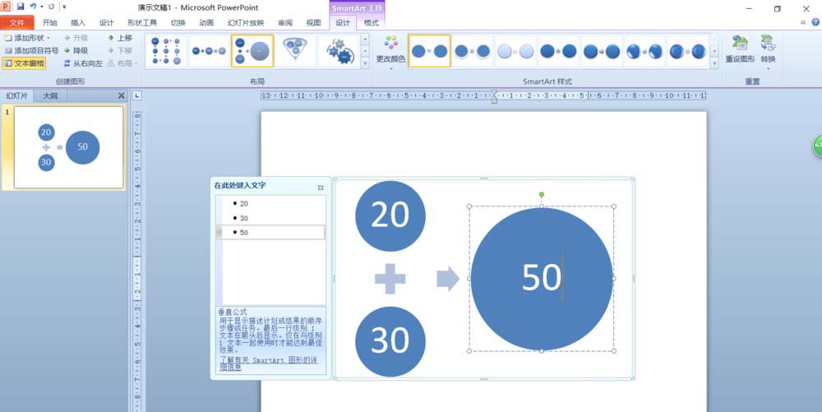This screenshot has width=822, height=412.
Task: Click 上移 to move item up
Action: [x=119, y=38]
